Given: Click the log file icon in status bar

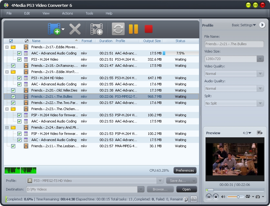Looking at the screenshot, I should (x=194, y=200).
